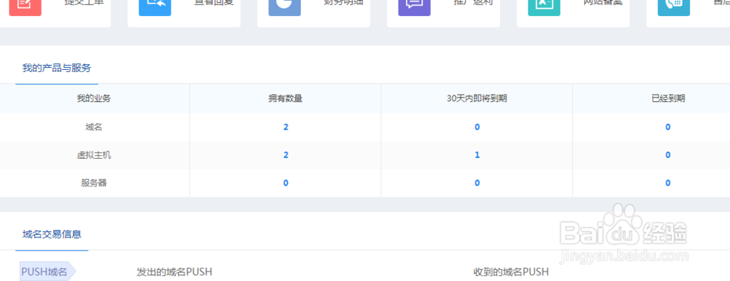Image resolution: width=730 pixels, height=281 pixels.
Task: Open the 财务明细 card
Action: pos(314,13)
